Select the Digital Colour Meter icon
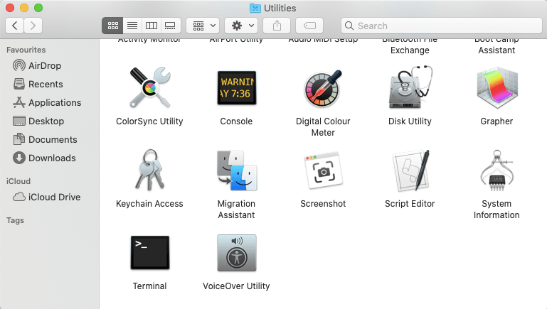 [x=323, y=88]
